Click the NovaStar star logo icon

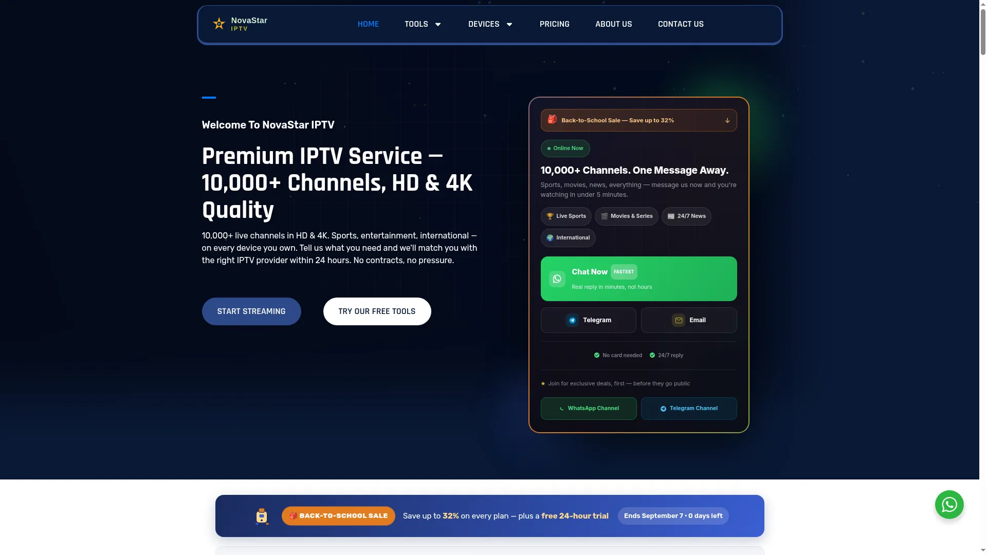coord(219,24)
